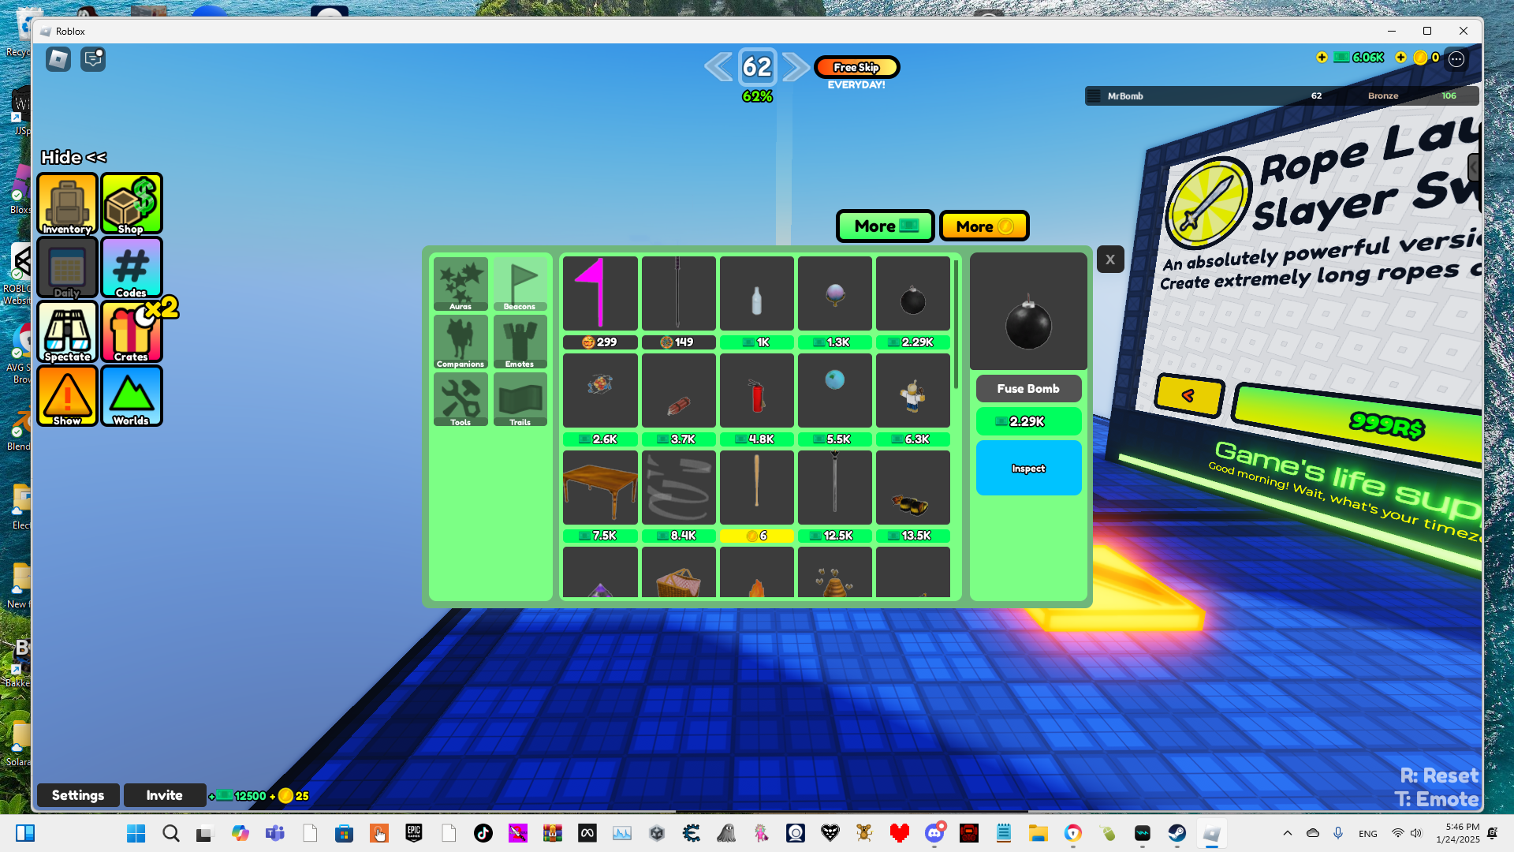Click the Roblox menu logo icon

58,59
